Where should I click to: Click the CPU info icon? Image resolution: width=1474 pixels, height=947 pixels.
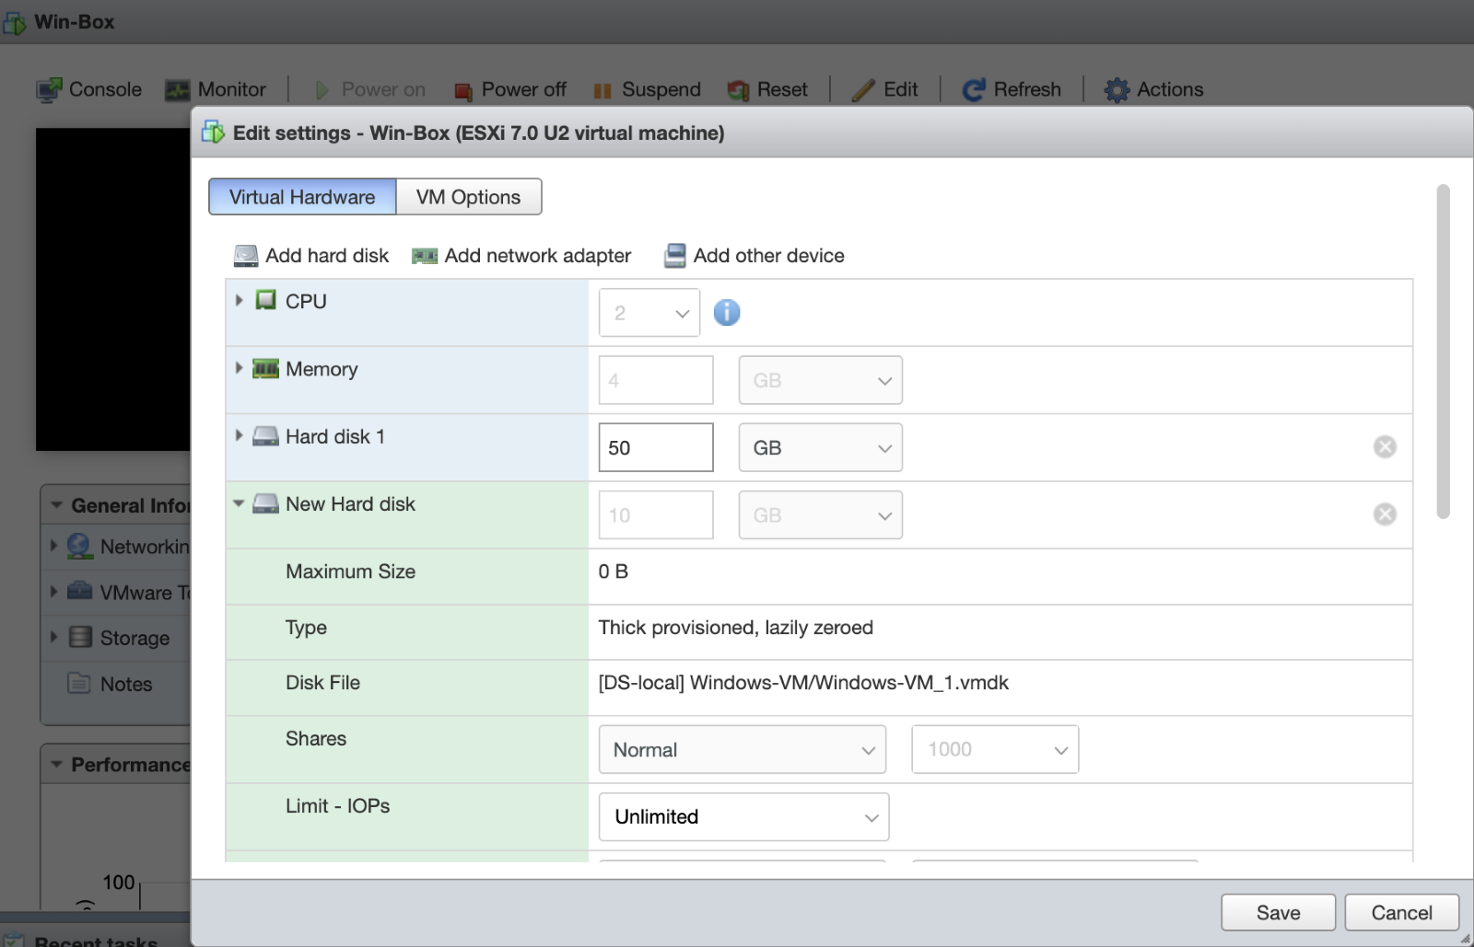point(727,313)
